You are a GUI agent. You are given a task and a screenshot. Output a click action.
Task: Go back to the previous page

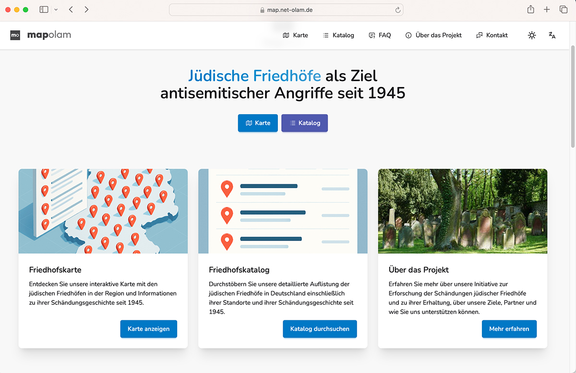pyautogui.click(x=71, y=10)
